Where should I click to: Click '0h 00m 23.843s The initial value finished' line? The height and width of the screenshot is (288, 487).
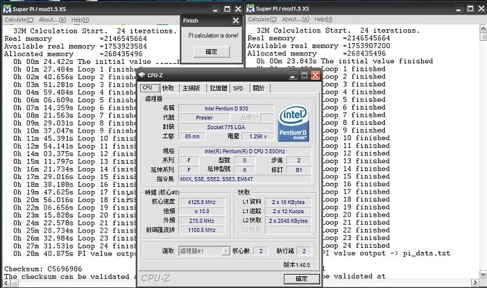click(x=345, y=61)
